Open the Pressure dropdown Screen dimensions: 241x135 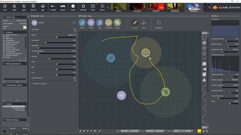pyautogui.click(x=183, y=131)
